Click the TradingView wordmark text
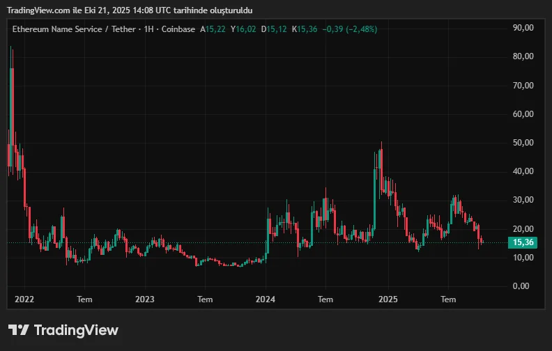The image size is (552, 351). pyautogui.click(x=76, y=330)
